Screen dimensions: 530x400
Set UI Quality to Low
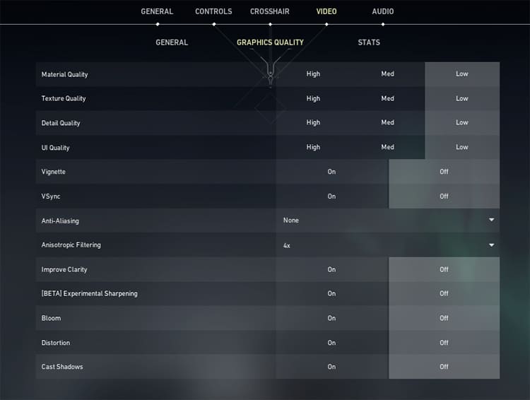(462, 147)
